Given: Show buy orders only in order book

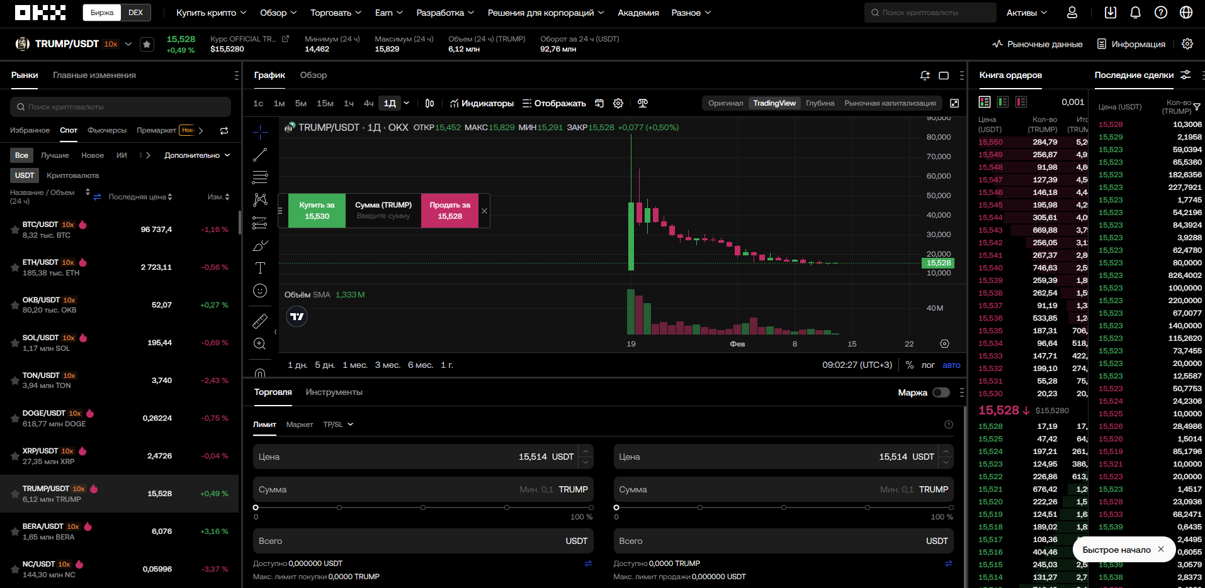Looking at the screenshot, I should pos(1003,102).
